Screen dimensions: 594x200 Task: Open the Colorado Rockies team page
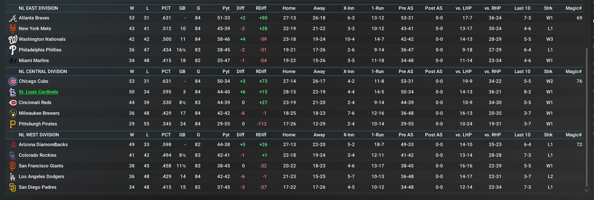click(x=38, y=155)
